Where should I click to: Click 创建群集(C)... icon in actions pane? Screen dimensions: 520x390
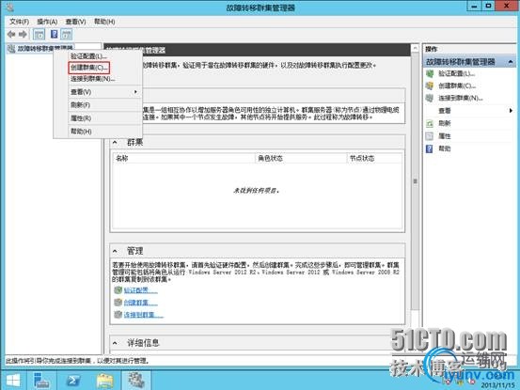point(430,86)
